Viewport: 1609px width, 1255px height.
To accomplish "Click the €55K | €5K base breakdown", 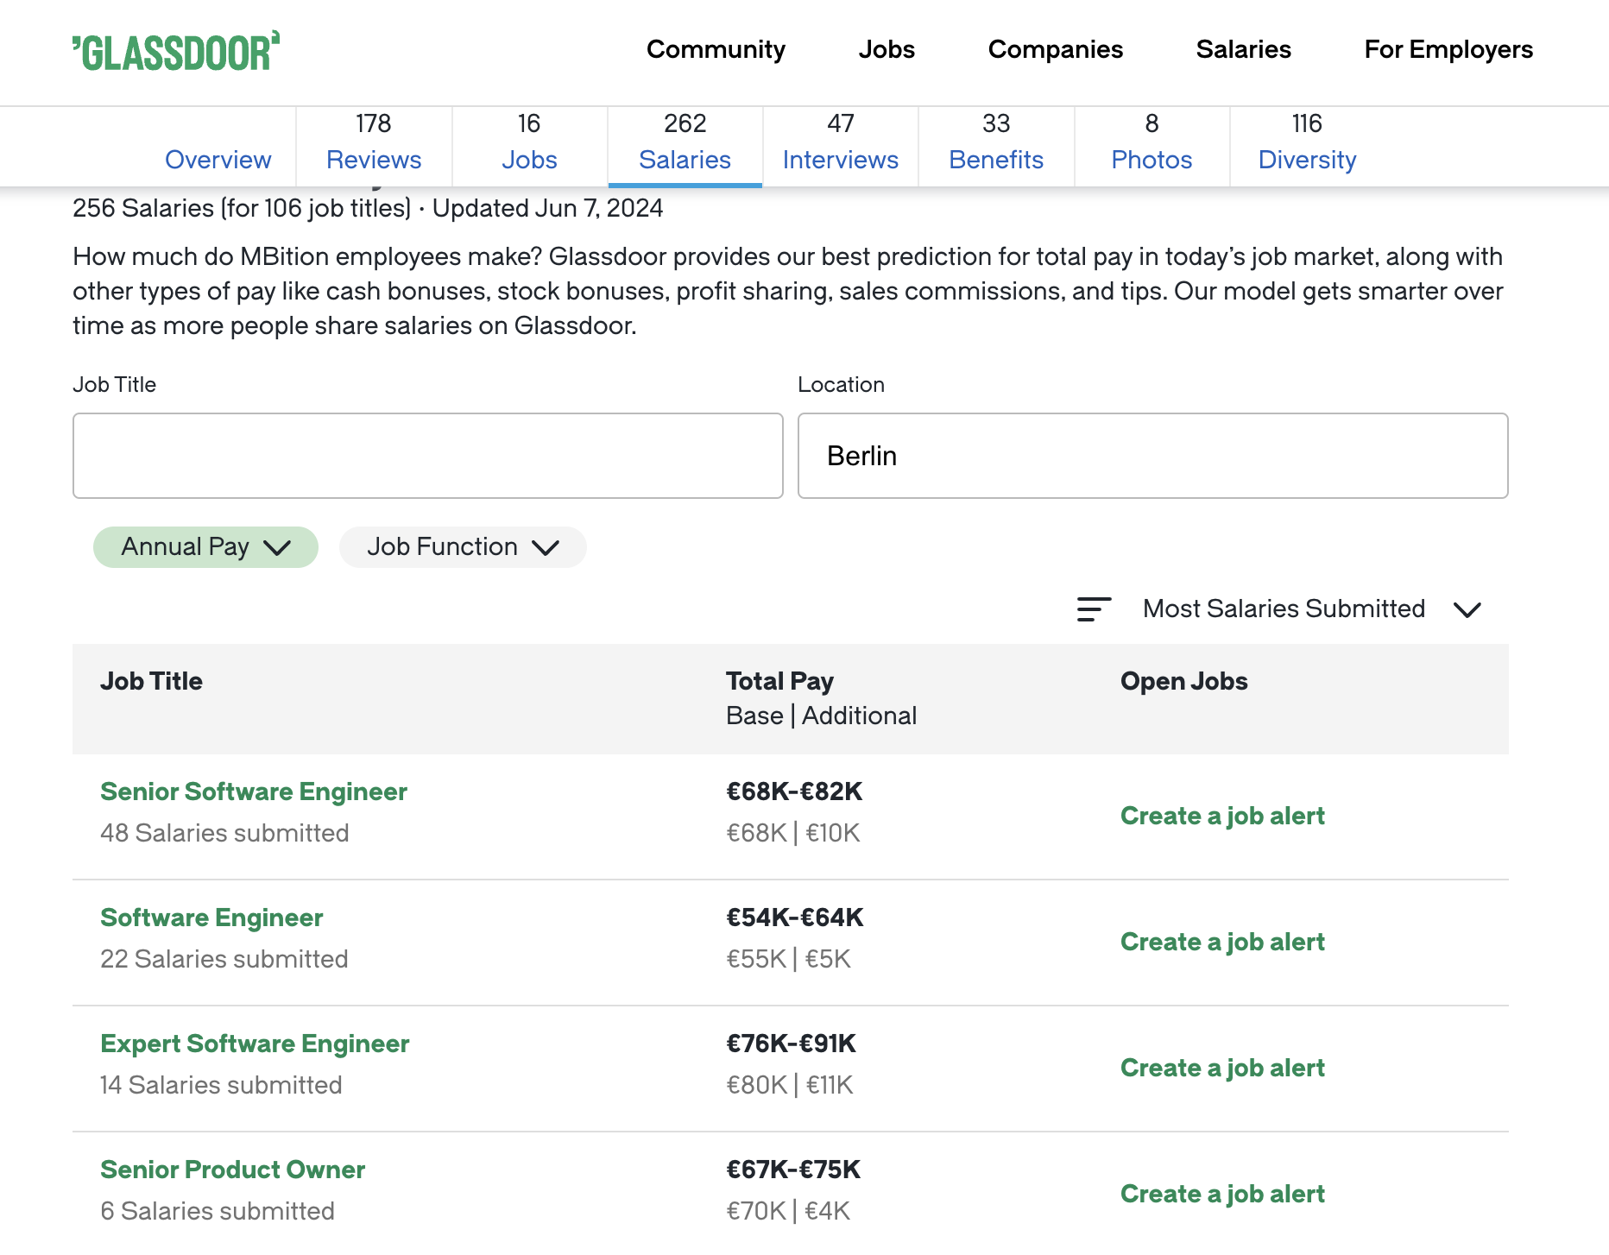I will 788,959.
